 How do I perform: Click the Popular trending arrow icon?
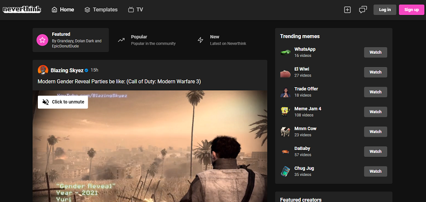[121, 40]
